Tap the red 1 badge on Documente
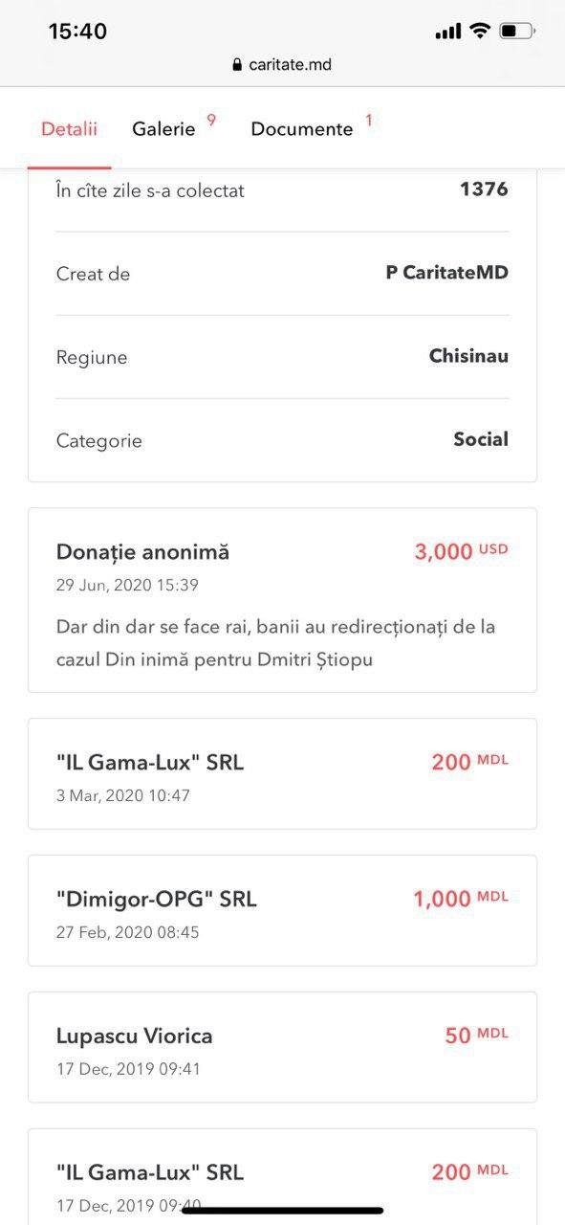 tap(369, 121)
